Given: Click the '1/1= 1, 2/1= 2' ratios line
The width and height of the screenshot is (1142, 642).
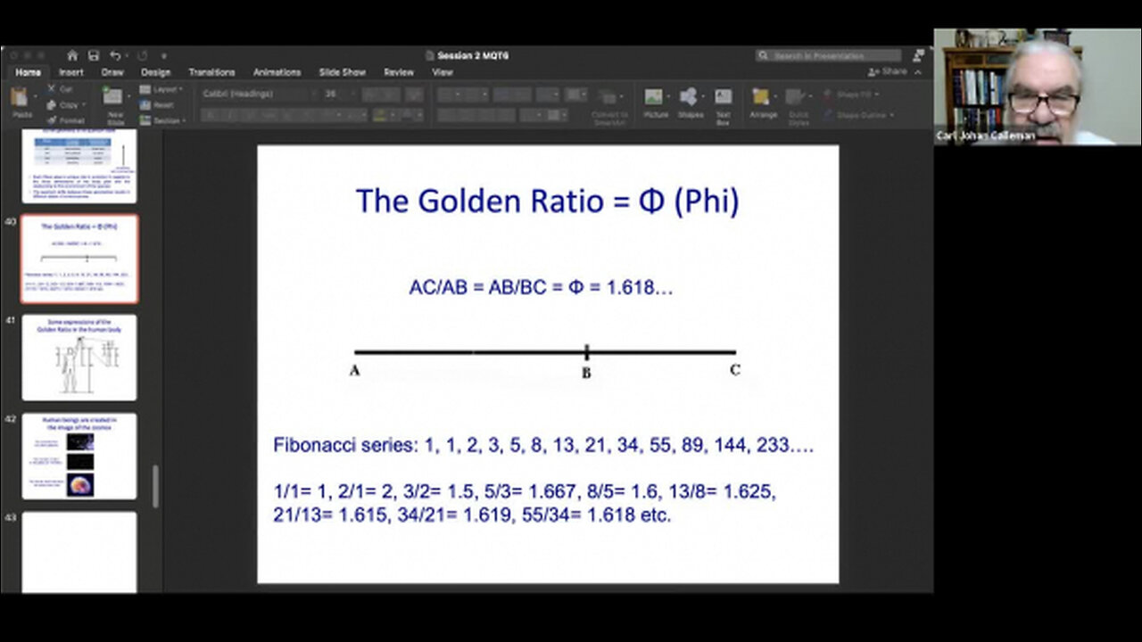Looking at the screenshot, I should click(525, 491).
